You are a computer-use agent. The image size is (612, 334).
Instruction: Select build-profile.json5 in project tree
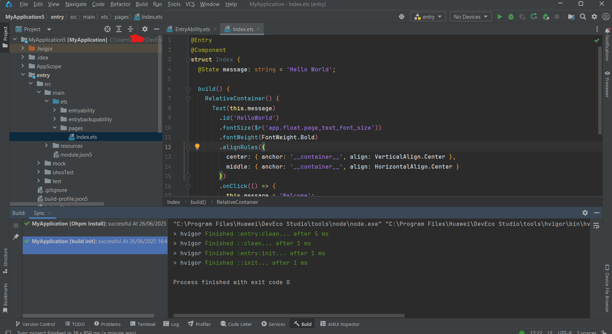pos(66,199)
